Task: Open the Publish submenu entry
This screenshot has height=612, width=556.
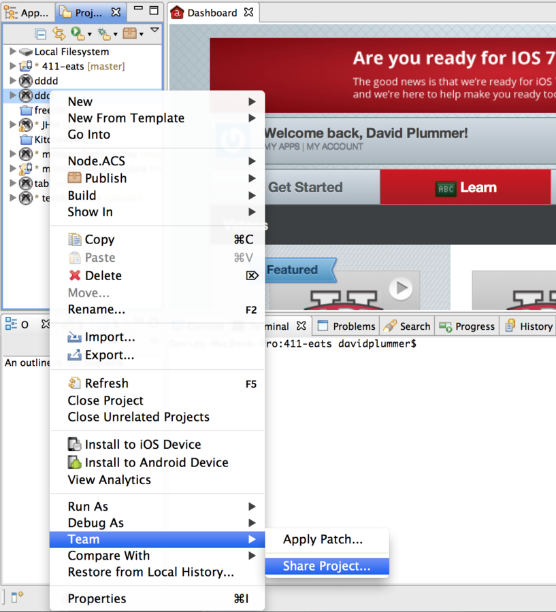Action: point(157,178)
